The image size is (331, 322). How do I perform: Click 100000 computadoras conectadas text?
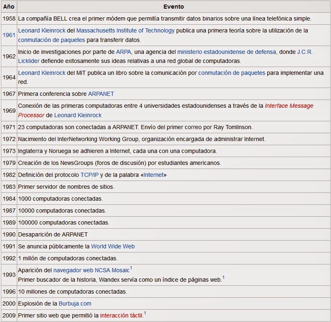click(x=64, y=222)
